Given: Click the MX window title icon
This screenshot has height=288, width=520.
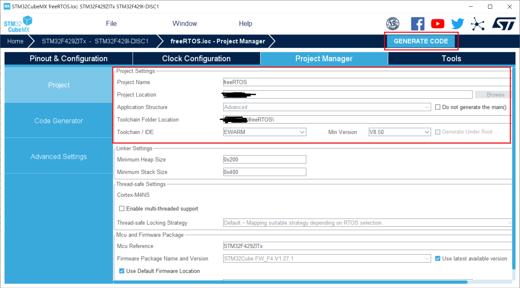Looking at the screenshot, I should point(7,6).
